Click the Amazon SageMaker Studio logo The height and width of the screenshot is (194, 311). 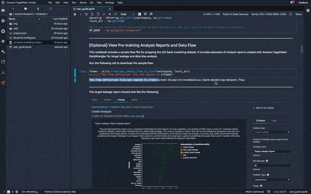click(x=3, y=3)
